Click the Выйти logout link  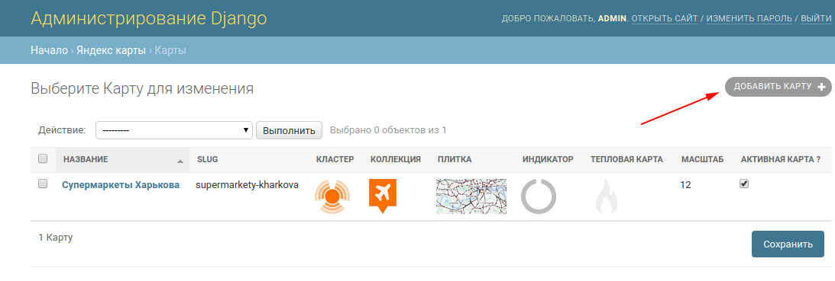(817, 18)
